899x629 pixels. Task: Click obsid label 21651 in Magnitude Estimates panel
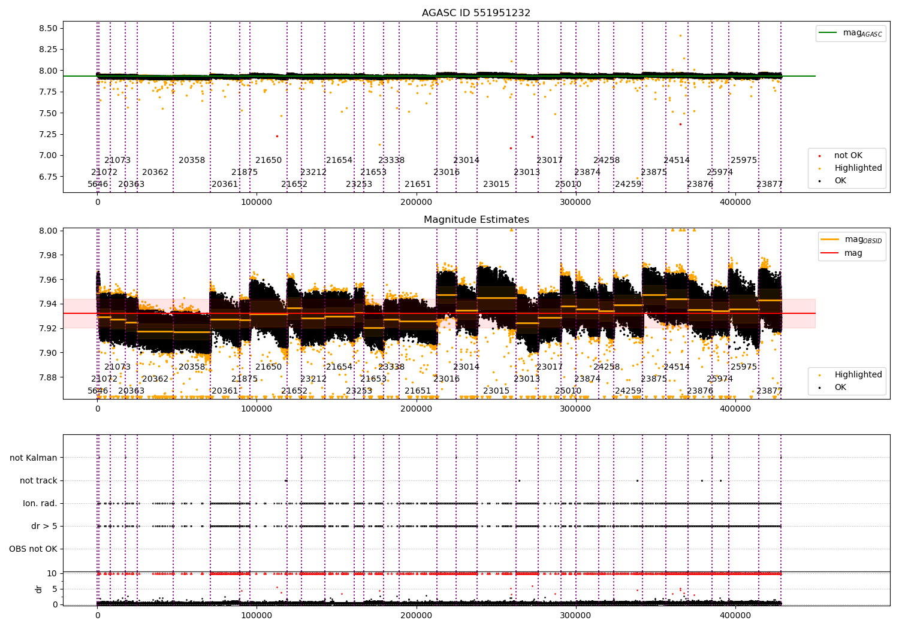(x=418, y=391)
